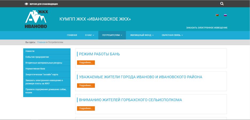Viewport: 250px width, 120px height.
Task: Expand the ПОТРЕБИТЕЛЯМ dropdown menu
Action: pos(112,35)
